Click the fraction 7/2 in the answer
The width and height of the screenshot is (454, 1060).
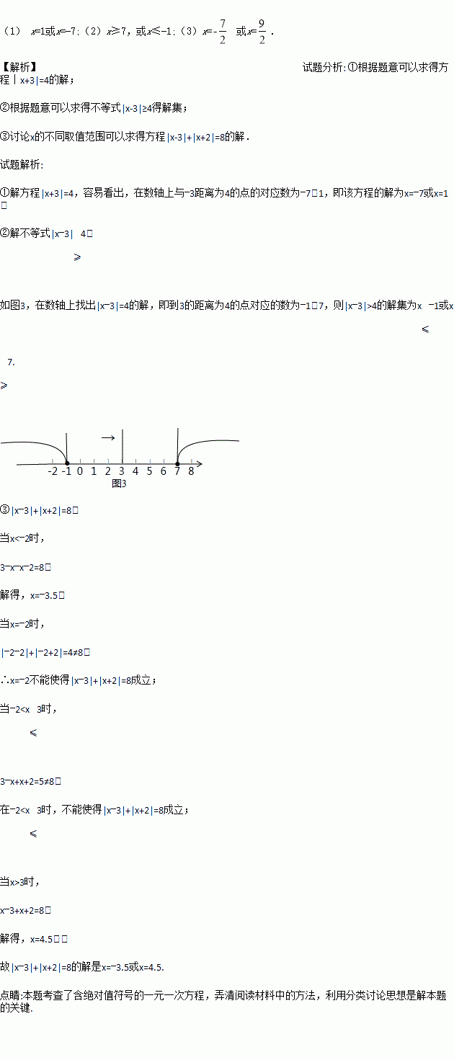pos(222,32)
